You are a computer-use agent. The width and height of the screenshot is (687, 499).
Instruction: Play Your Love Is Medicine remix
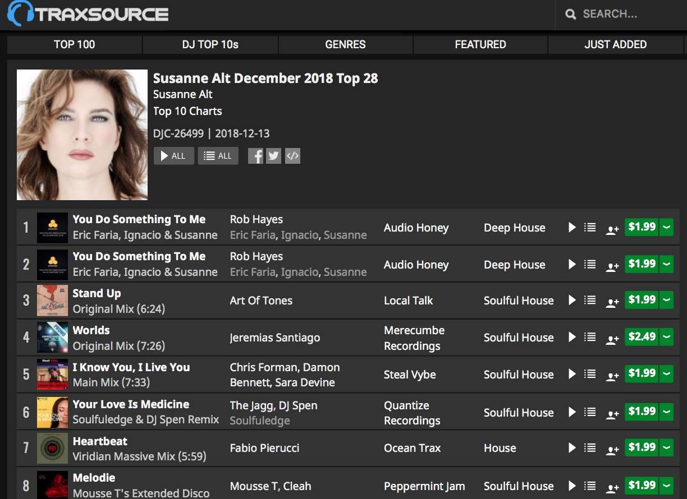tap(572, 412)
